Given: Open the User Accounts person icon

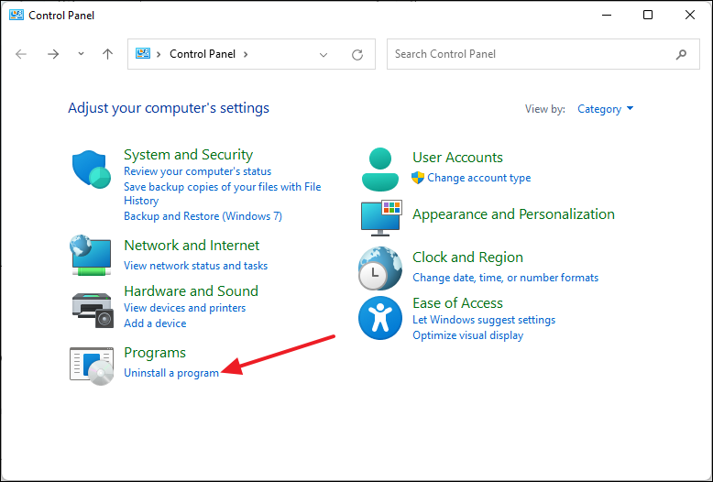Looking at the screenshot, I should click(380, 170).
